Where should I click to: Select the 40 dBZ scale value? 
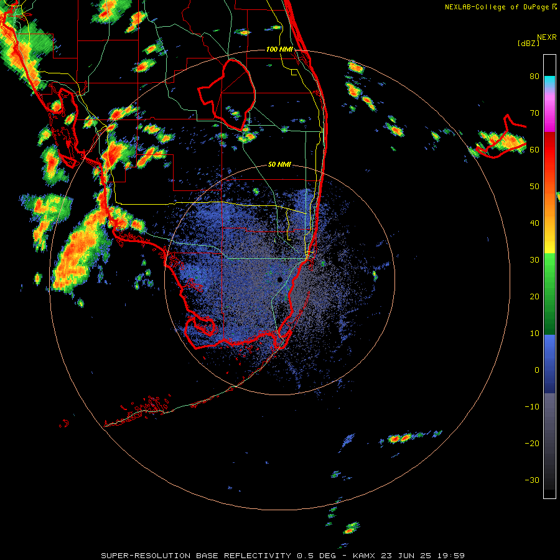(x=534, y=223)
